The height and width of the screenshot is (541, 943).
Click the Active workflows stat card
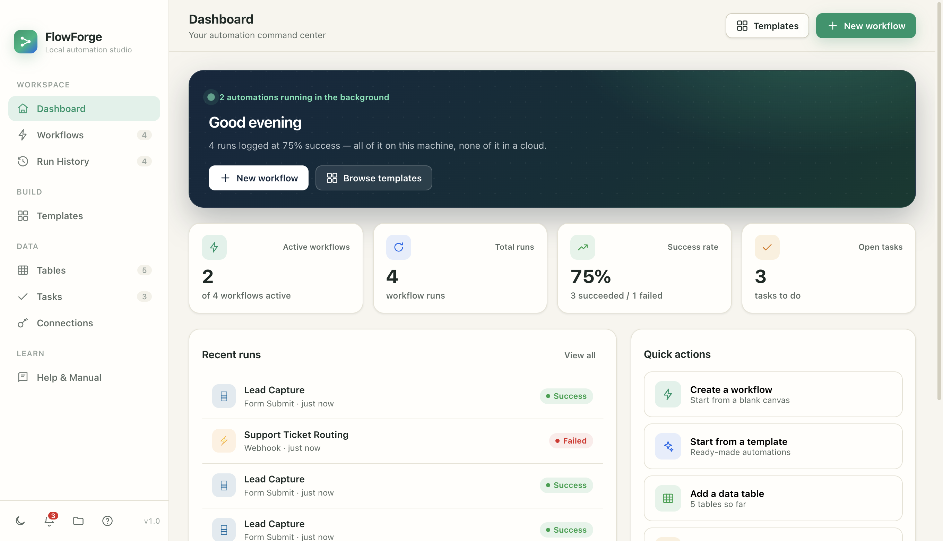pos(276,268)
